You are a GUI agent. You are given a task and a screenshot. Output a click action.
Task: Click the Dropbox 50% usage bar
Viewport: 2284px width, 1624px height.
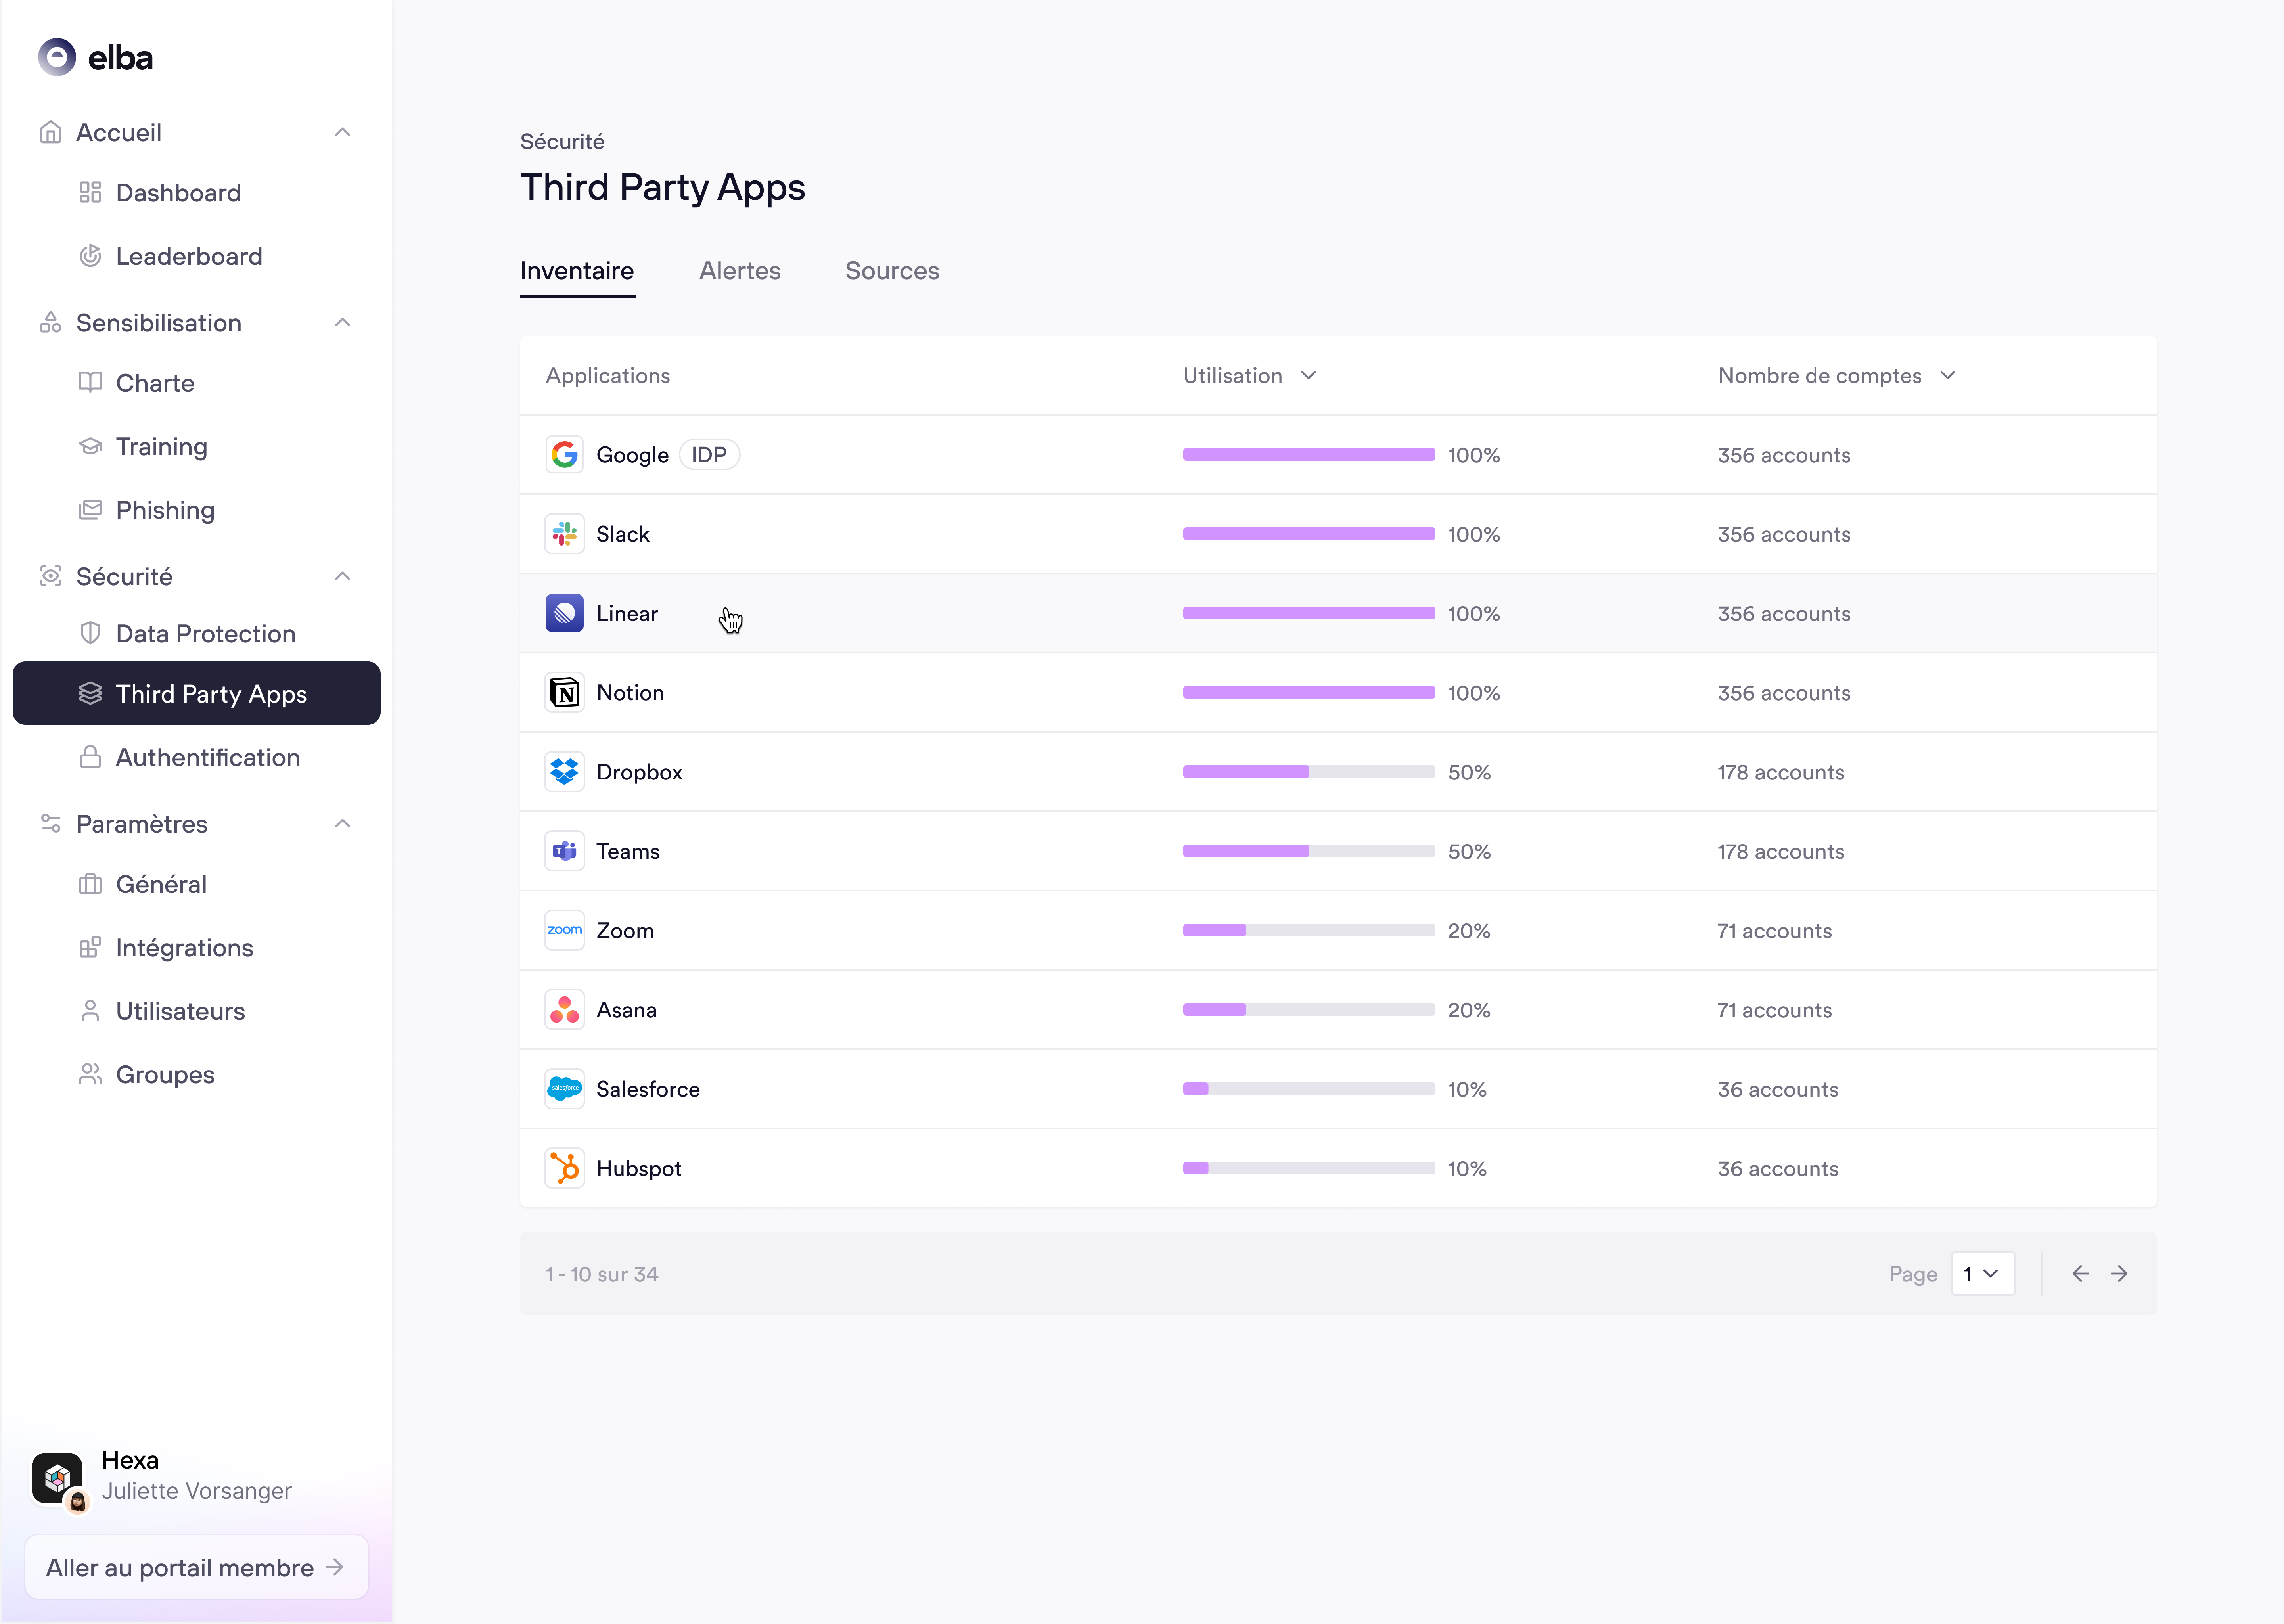[x=1309, y=772]
